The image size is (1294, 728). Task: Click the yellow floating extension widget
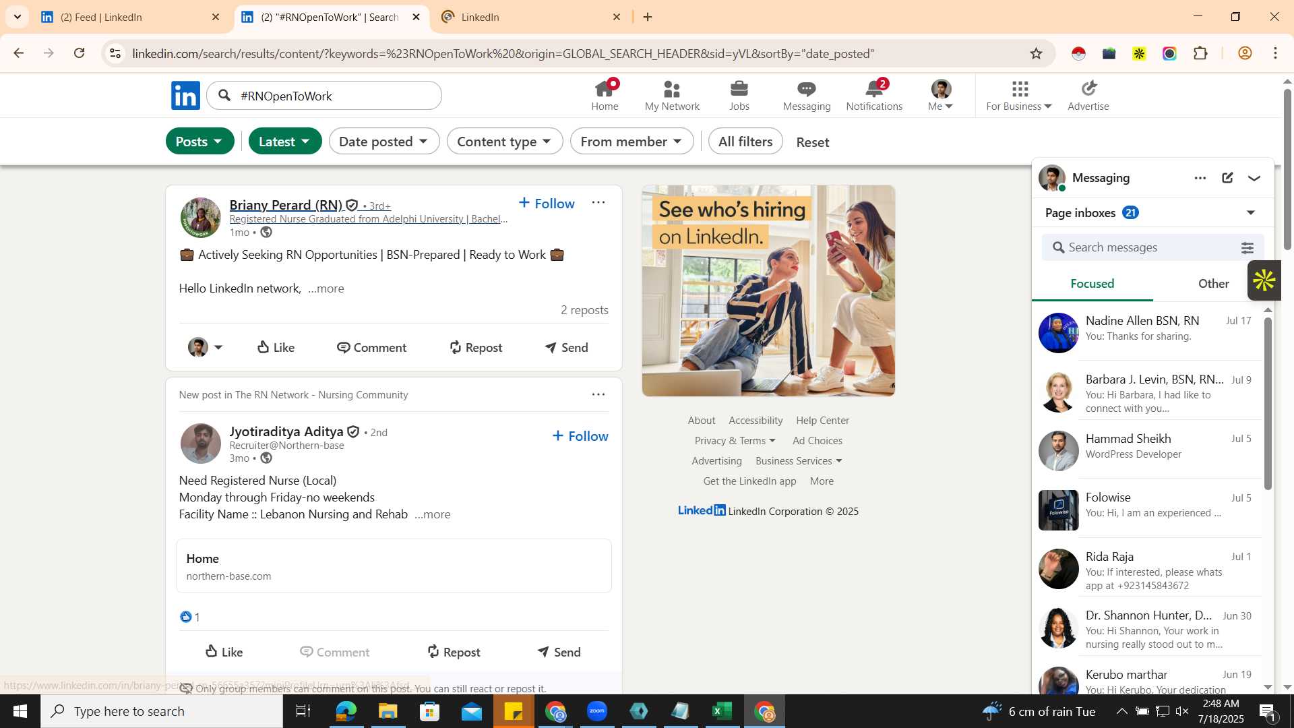1264,280
